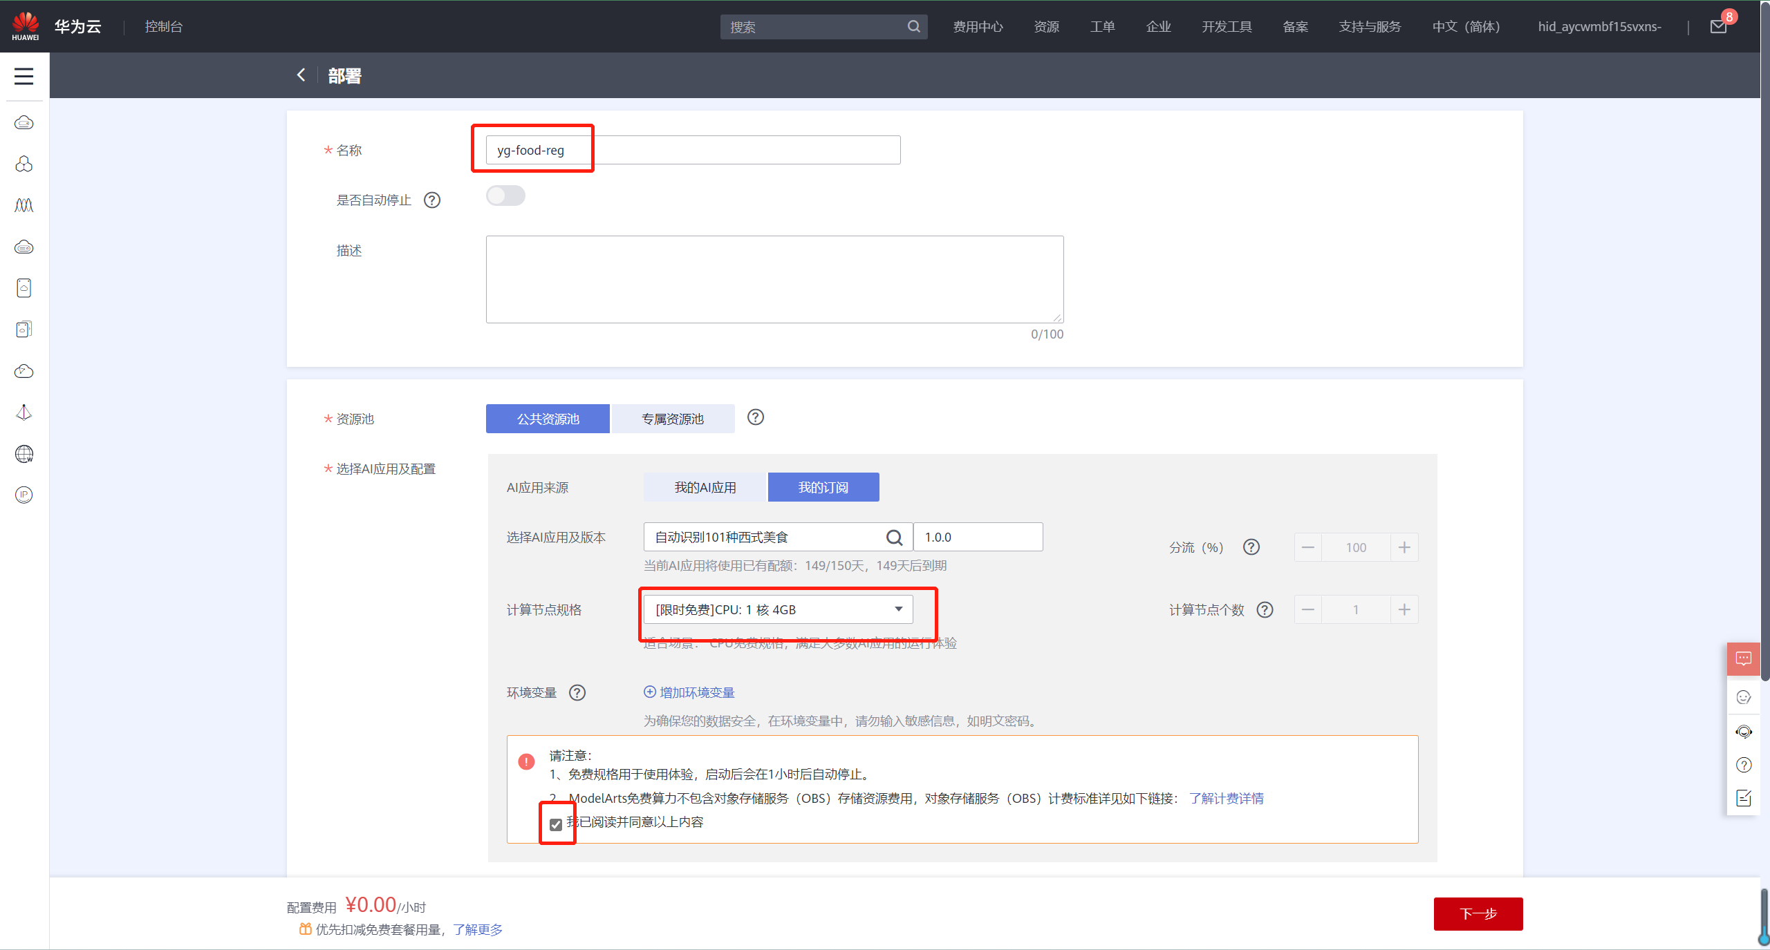Click the back arrow beside 部署
The image size is (1770, 950).
(x=301, y=75)
